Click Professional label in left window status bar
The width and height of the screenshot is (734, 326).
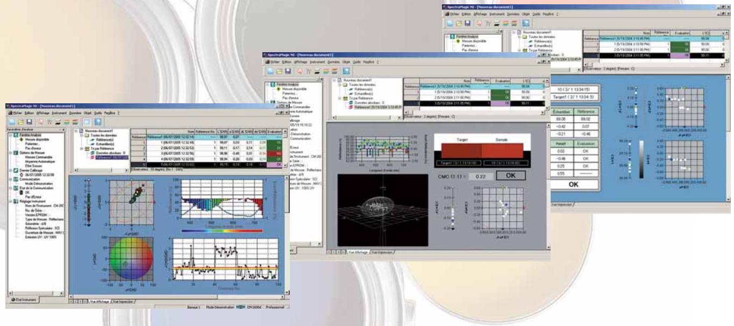(274, 306)
